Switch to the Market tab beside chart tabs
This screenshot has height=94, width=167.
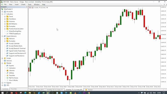point(89,90)
